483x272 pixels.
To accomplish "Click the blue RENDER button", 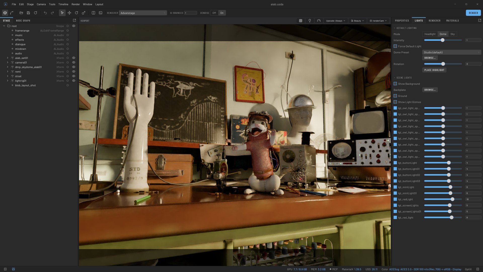I will click(x=473, y=13).
